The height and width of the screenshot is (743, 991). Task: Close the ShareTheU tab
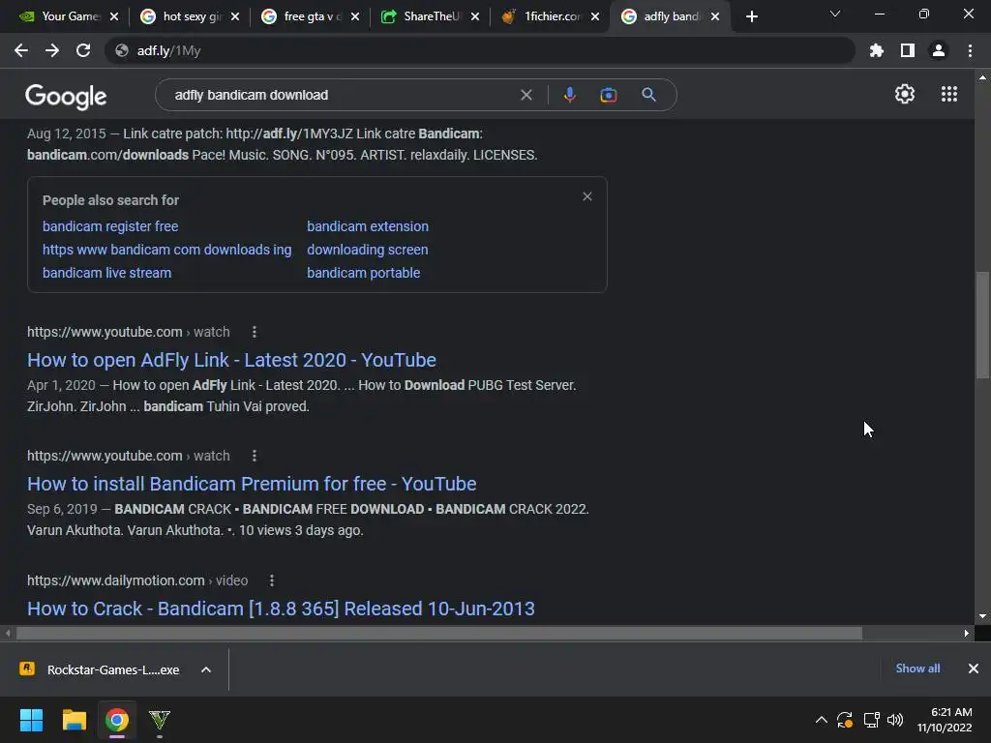tap(474, 16)
